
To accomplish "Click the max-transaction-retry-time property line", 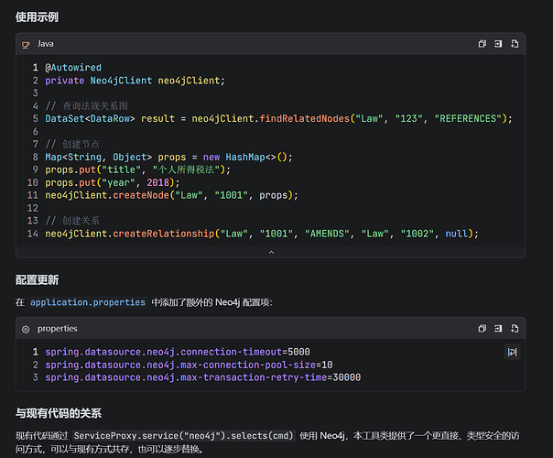I will (202, 377).
